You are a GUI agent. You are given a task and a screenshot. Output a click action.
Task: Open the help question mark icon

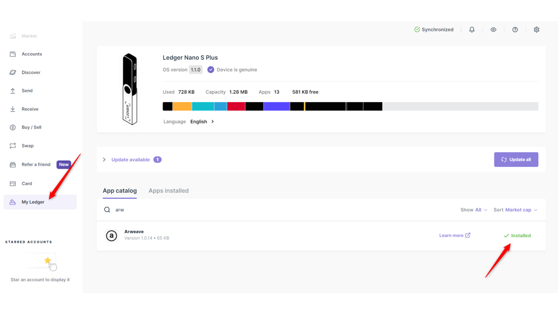coord(515,30)
